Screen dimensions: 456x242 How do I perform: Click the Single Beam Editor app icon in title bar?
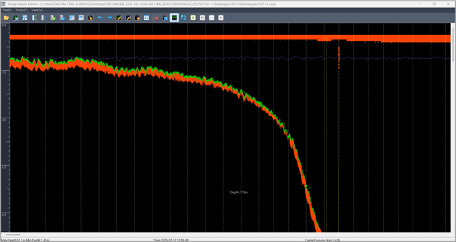[x=3, y=4]
